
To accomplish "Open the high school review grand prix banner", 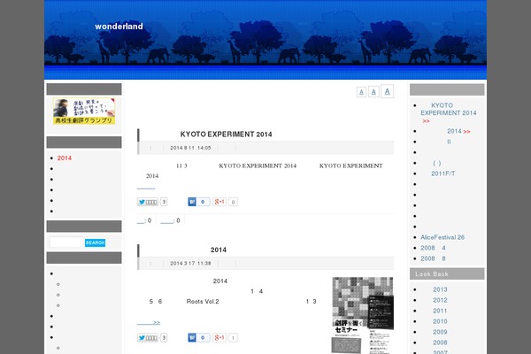I will (x=84, y=111).
